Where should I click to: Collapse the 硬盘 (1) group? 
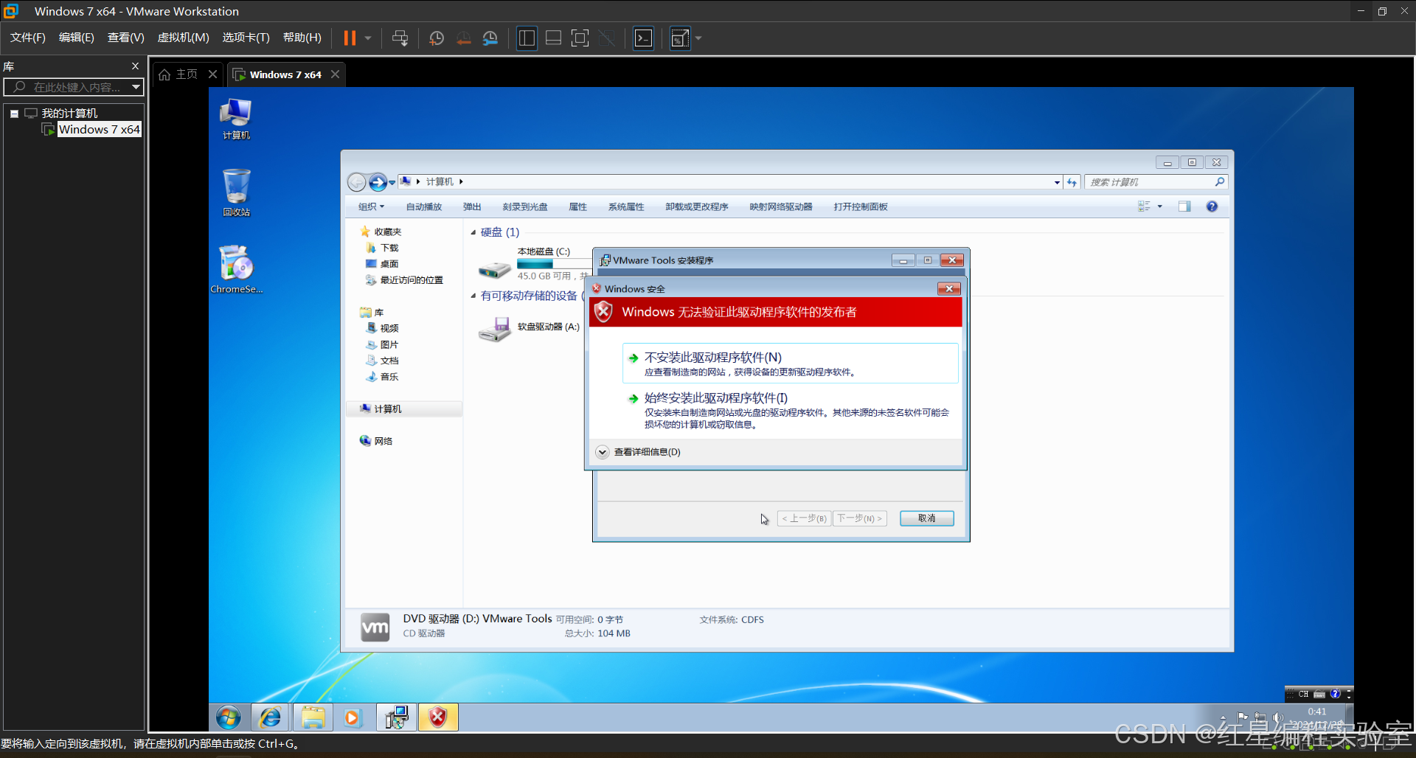tap(473, 232)
